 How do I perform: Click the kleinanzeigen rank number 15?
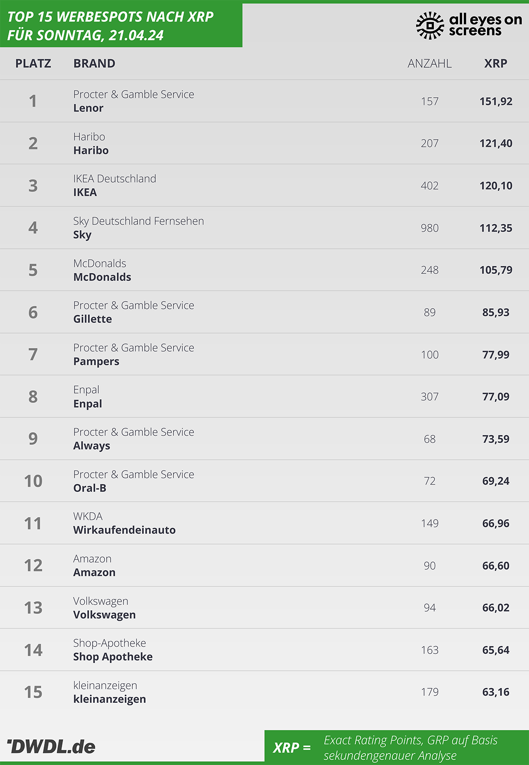point(33,692)
